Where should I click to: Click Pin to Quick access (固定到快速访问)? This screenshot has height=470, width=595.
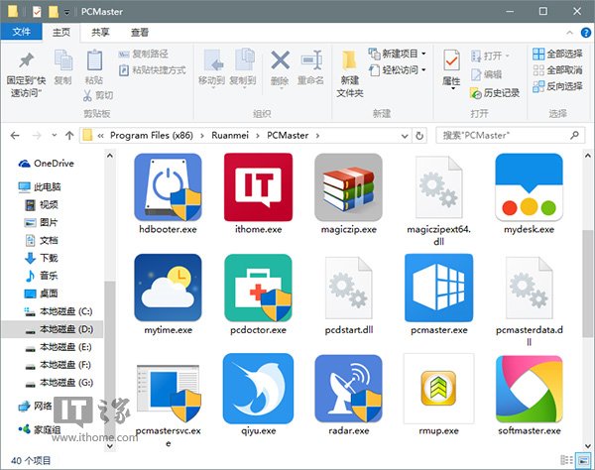26,74
